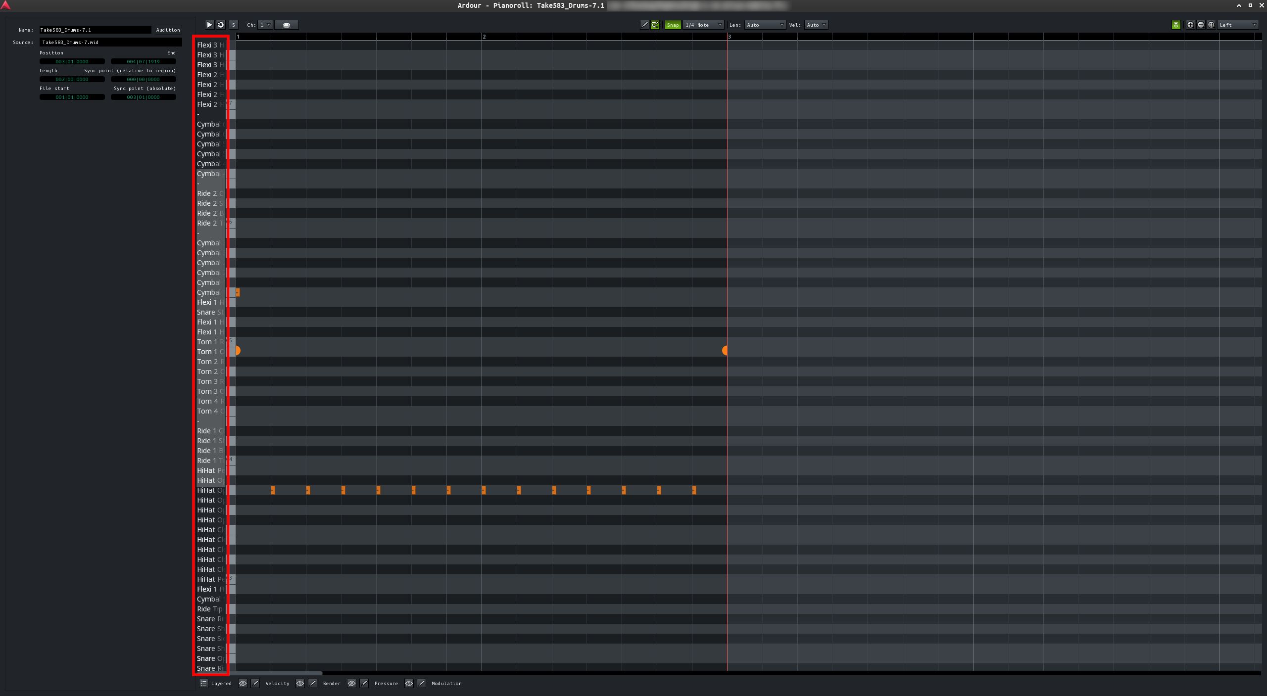Click the Audition button
This screenshot has height=696, width=1267.
pyautogui.click(x=168, y=30)
